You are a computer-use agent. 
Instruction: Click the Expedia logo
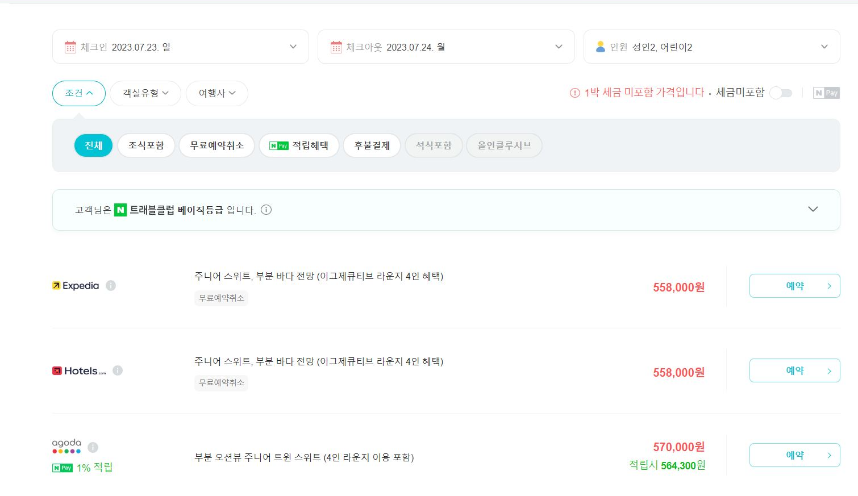click(x=76, y=285)
